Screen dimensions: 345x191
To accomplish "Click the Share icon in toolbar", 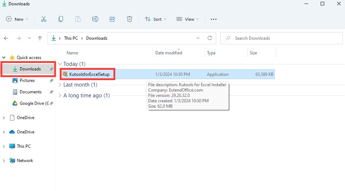I will [112, 19].
